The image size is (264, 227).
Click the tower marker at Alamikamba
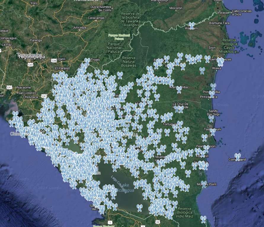pyautogui.click(x=179, y=89)
